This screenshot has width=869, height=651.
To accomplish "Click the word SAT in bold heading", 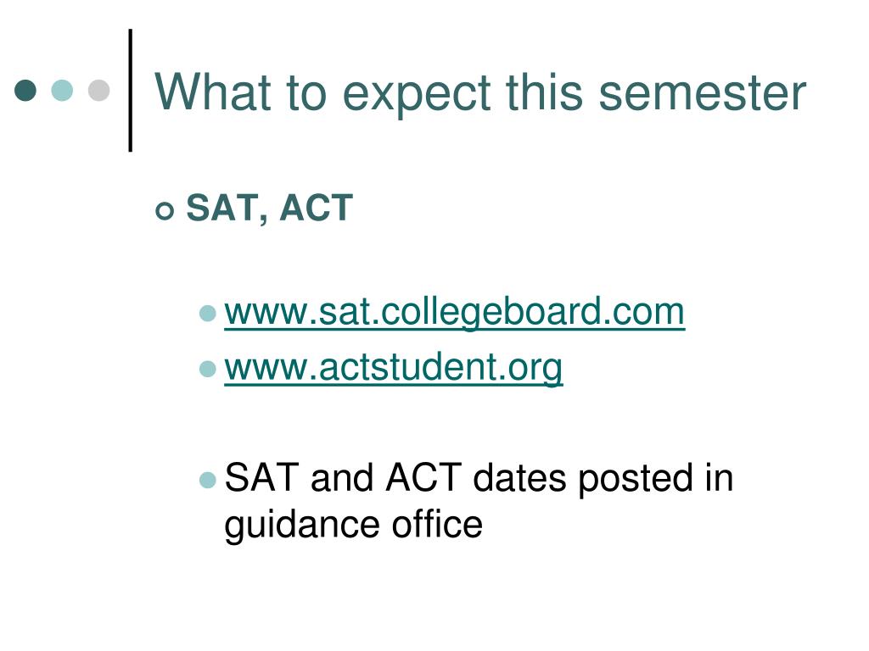I will (x=223, y=209).
